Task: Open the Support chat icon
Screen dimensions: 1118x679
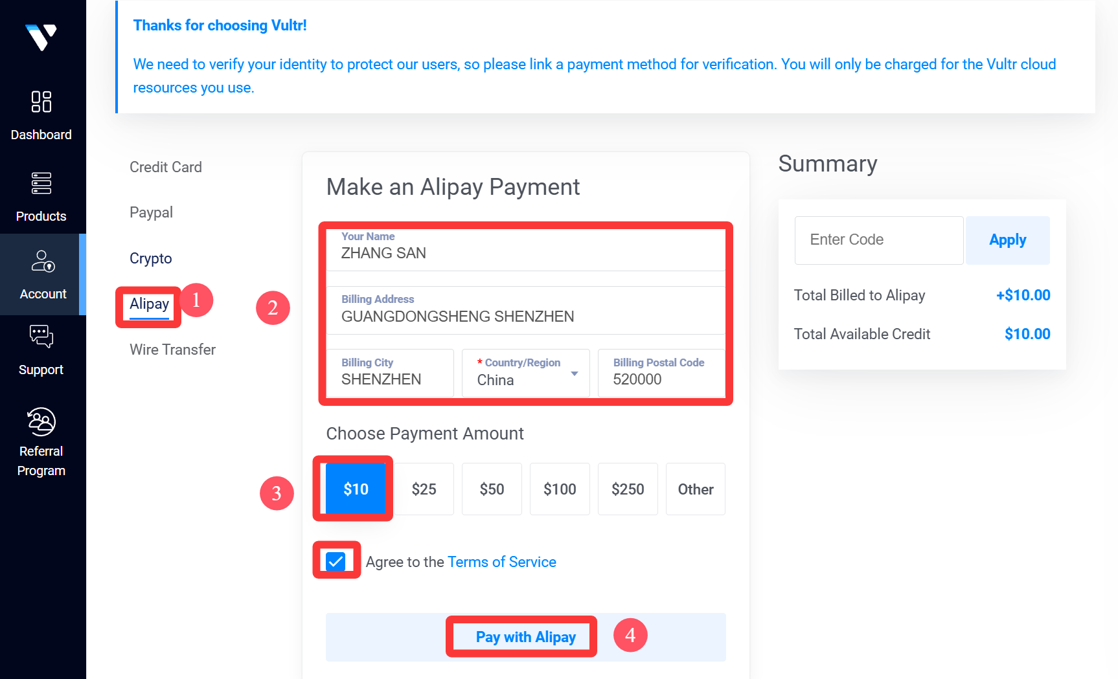Action: point(41,337)
